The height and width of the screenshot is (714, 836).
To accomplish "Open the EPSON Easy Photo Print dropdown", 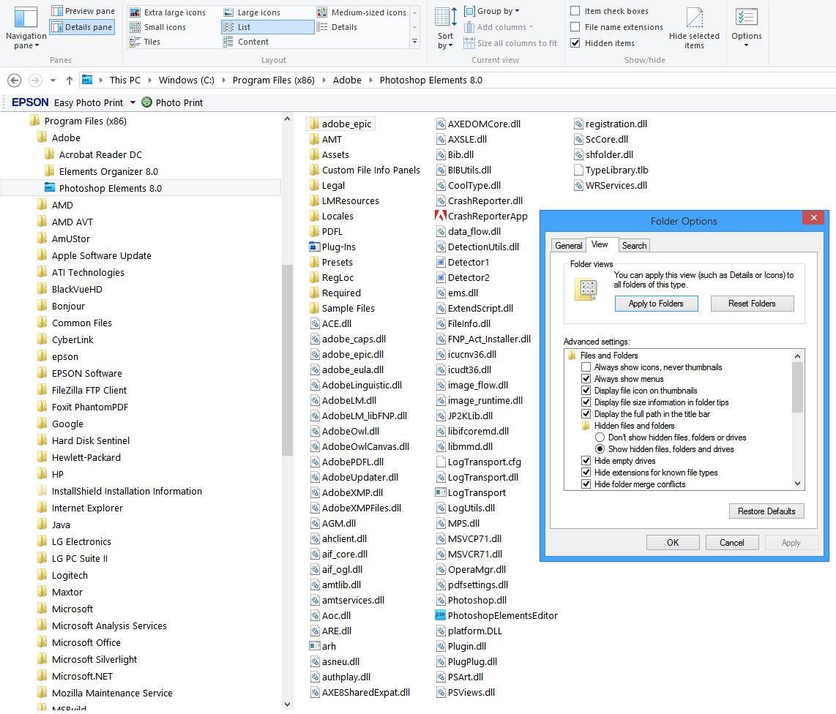I will pyautogui.click(x=132, y=102).
